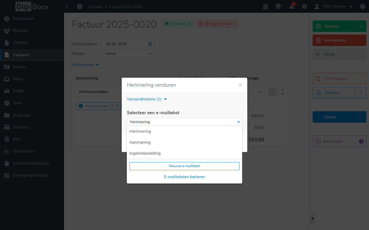This screenshot has width=369, height=230.
Task: Click the trophy icon in top bar
Action: [x=278, y=6]
